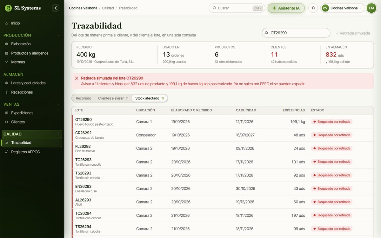Screen dimensions: 381x238
Task: Open Registros APPCC in the sidebar
Action: [32, 152]
